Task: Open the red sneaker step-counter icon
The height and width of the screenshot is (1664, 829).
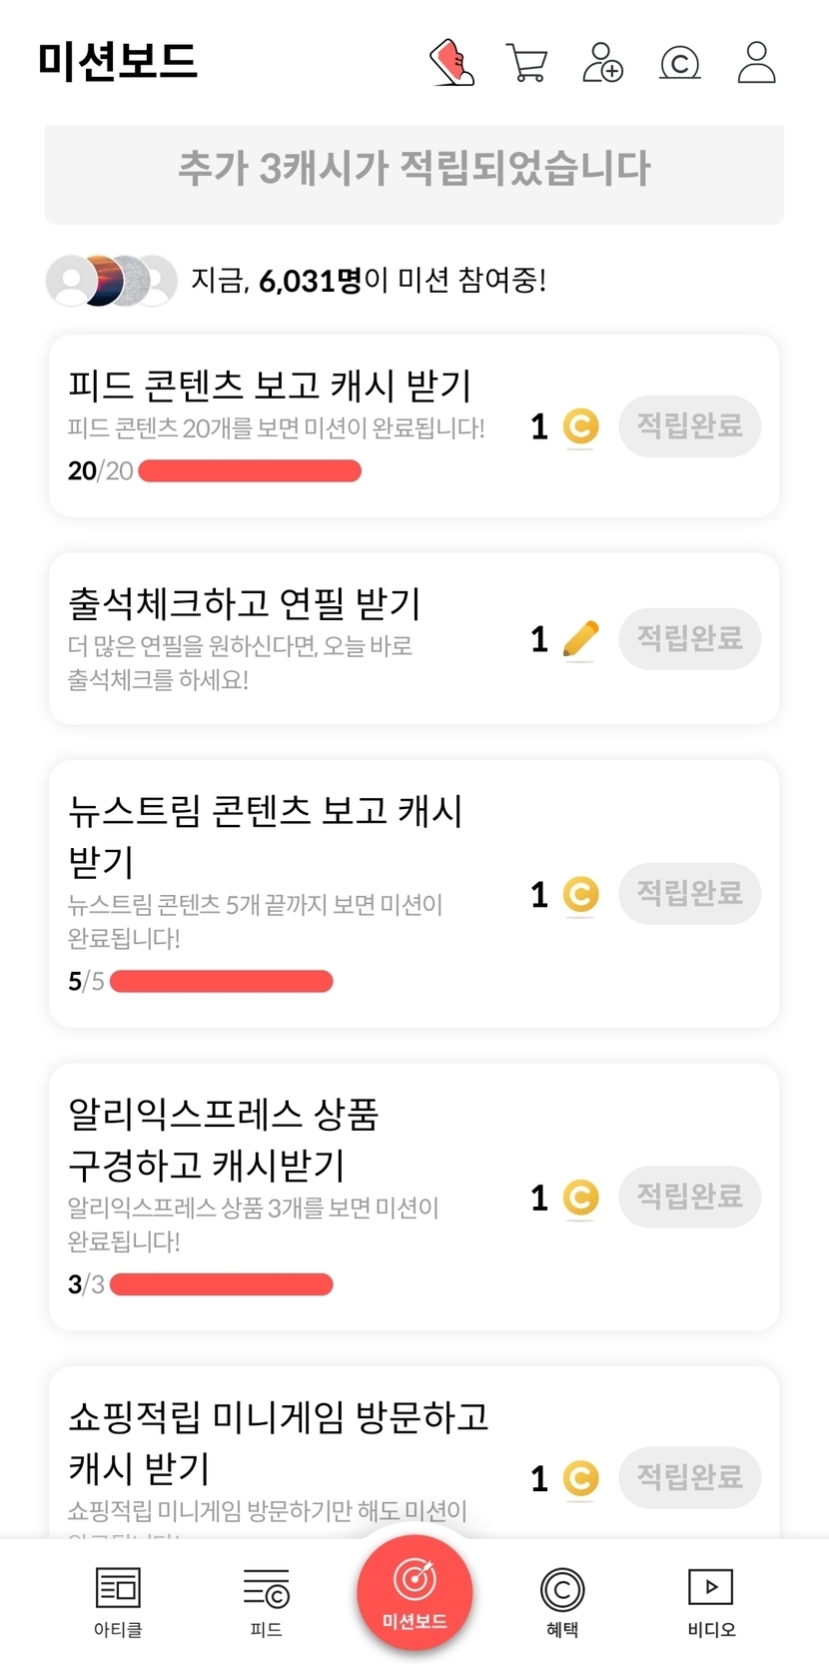Action: click(x=451, y=63)
